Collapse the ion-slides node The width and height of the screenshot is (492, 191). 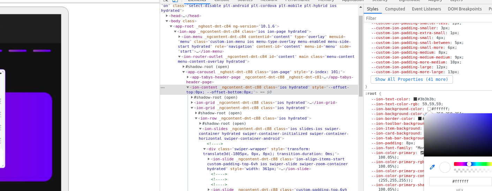coord(200,129)
